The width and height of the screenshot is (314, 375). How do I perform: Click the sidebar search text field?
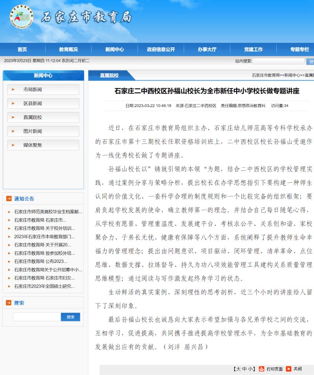(37, 317)
